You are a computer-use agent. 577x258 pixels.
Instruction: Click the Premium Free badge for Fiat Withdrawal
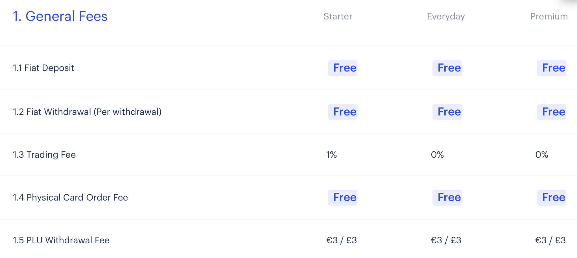pos(551,112)
